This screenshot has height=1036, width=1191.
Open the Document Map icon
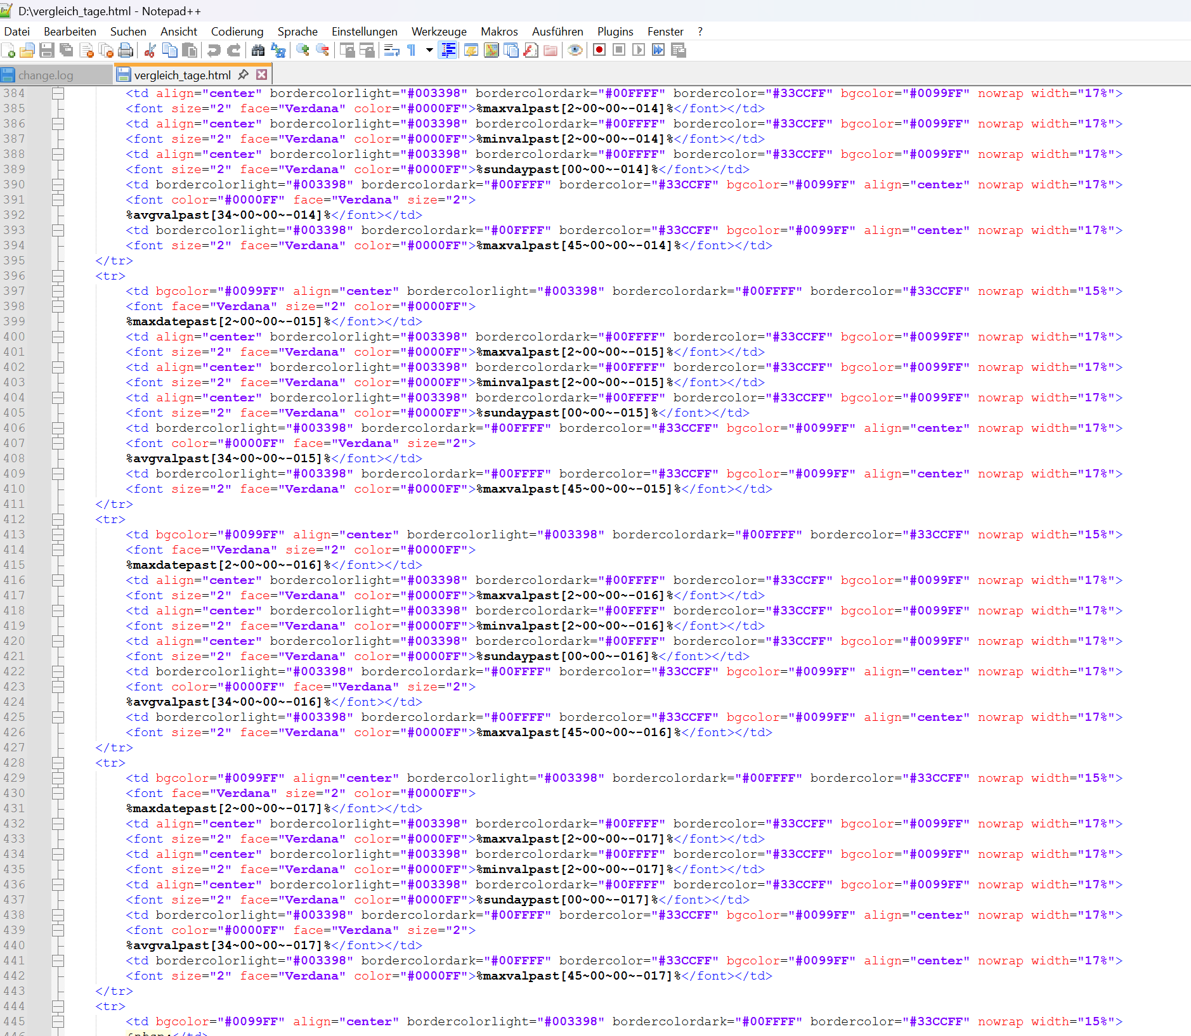(x=491, y=50)
